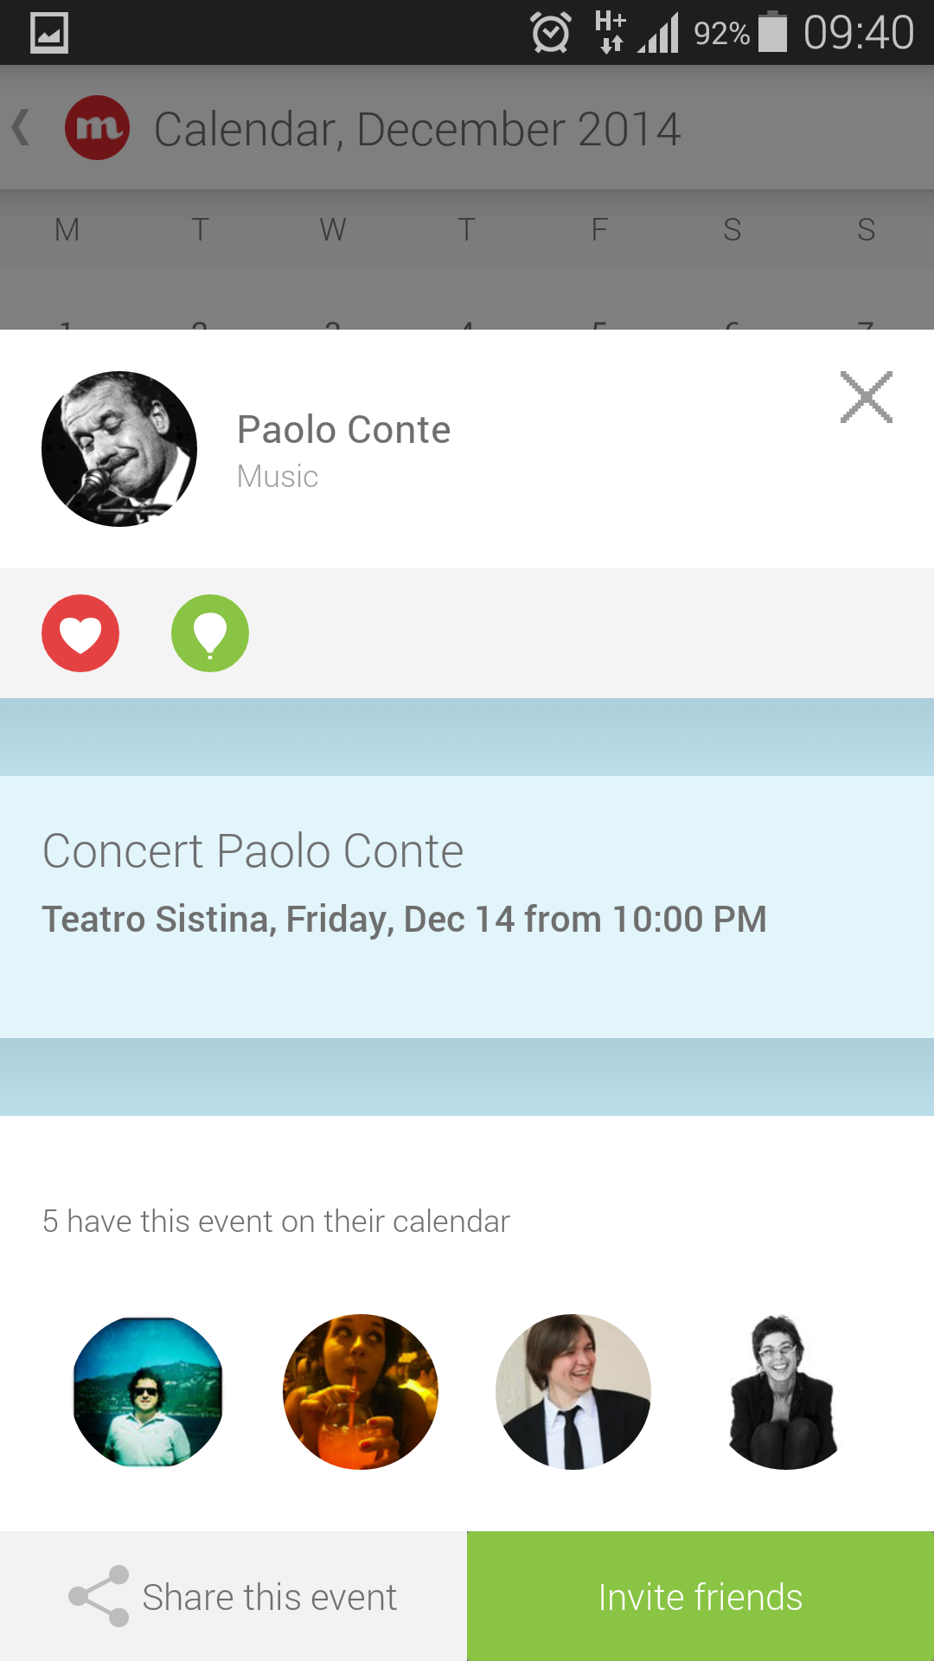This screenshot has height=1661, width=934.
Task: Tap the red app logo icon
Action: pos(98,128)
